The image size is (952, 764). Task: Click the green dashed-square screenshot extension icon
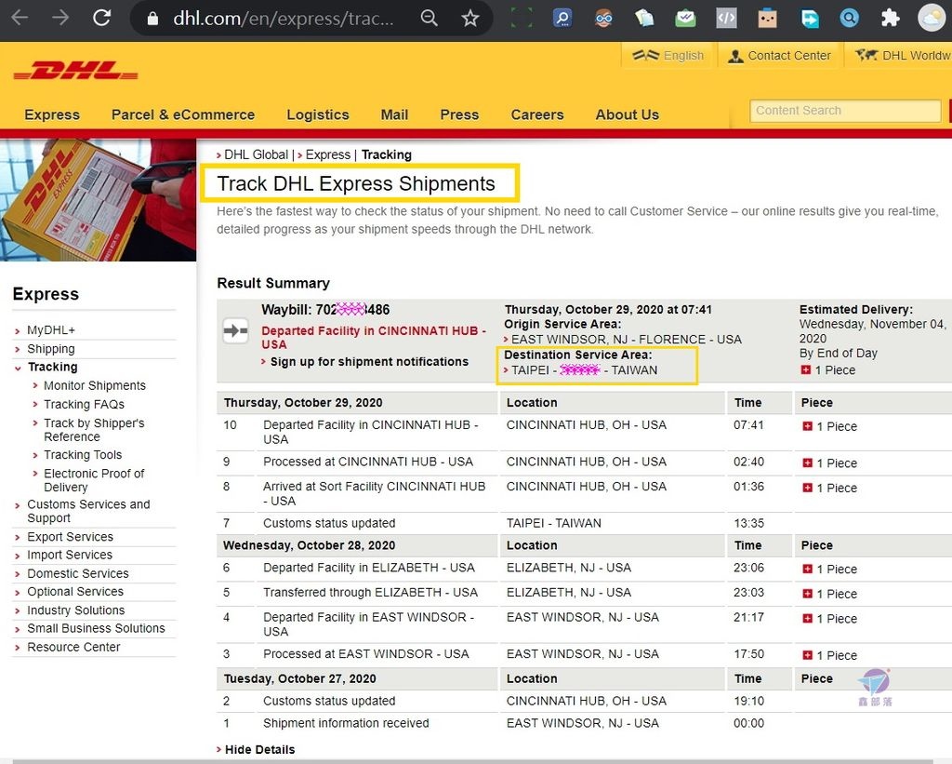(x=522, y=19)
